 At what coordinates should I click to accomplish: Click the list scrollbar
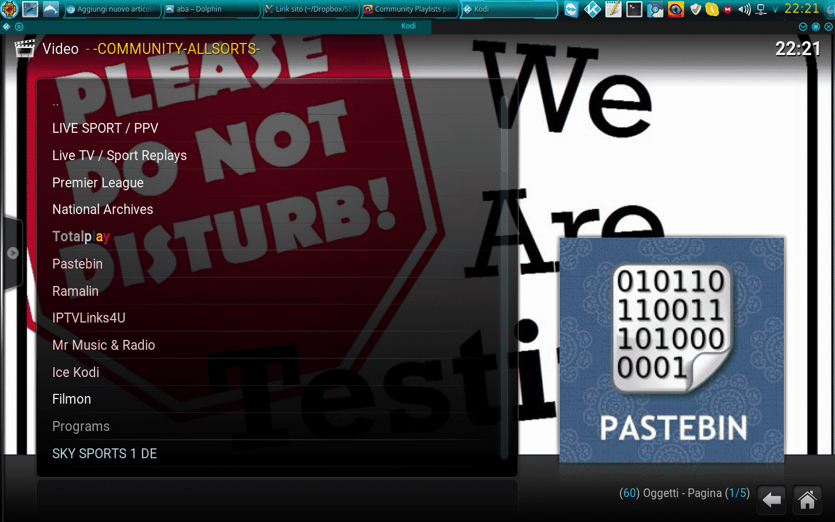(x=504, y=277)
